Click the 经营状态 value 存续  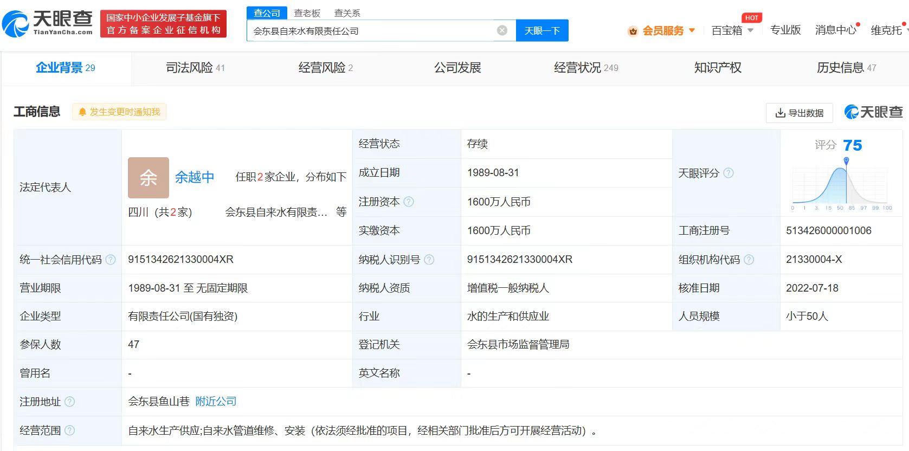(478, 144)
